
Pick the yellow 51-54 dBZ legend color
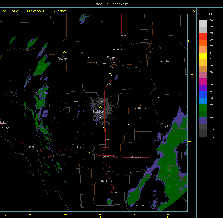[203, 56]
